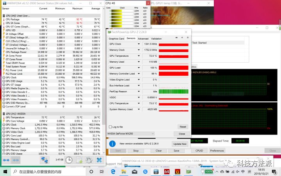The width and height of the screenshot is (281, 176).
Task: Click Cortana circle icon on taskbar
Action: (x=91, y=172)
